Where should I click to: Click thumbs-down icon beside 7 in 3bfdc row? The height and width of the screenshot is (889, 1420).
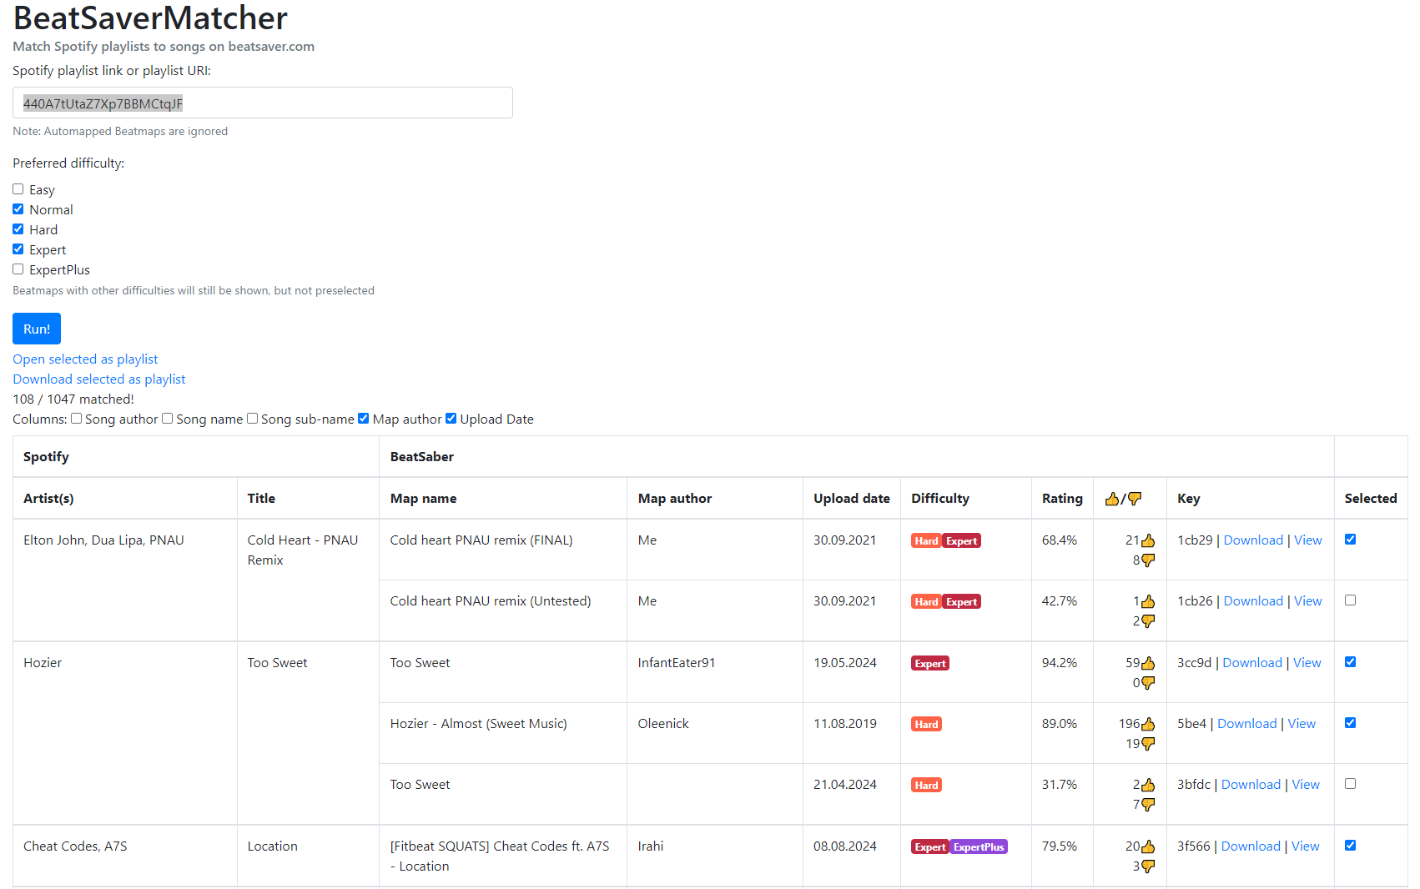point(1148,805)
